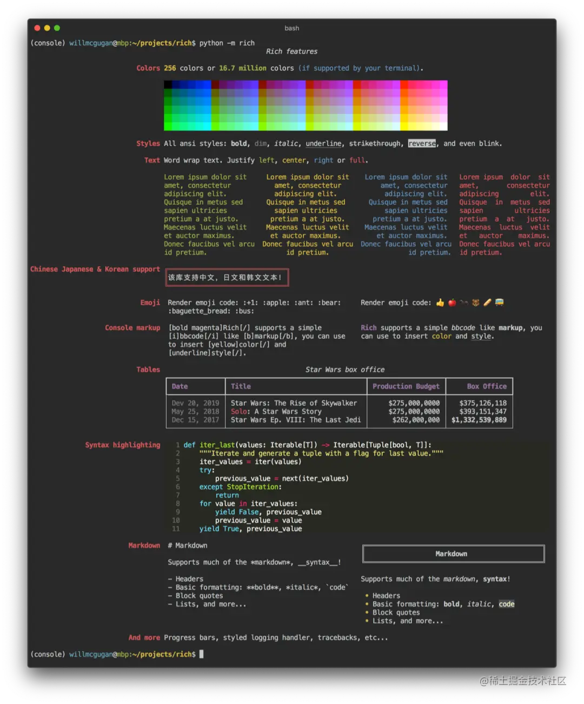Image resolution: width=584 pixels, height=704 pixels.
Task: Click the red close window button
Action: click(x=37, y=28)
